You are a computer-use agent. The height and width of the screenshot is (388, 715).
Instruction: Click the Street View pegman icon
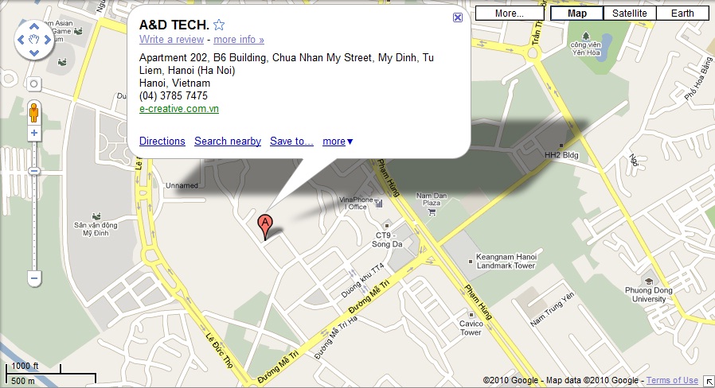[x=33, y=112]
